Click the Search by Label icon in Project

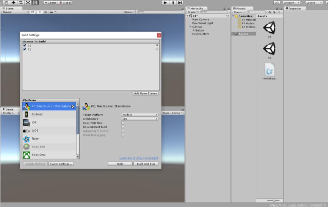(274, 12)
